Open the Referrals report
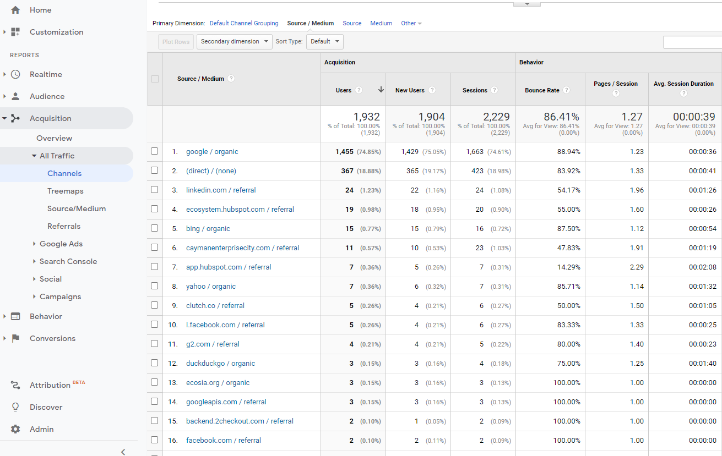 coord(64,226)
